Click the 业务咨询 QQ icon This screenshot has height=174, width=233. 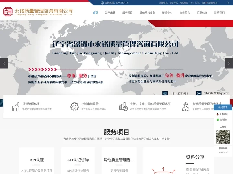coord(218,114)
